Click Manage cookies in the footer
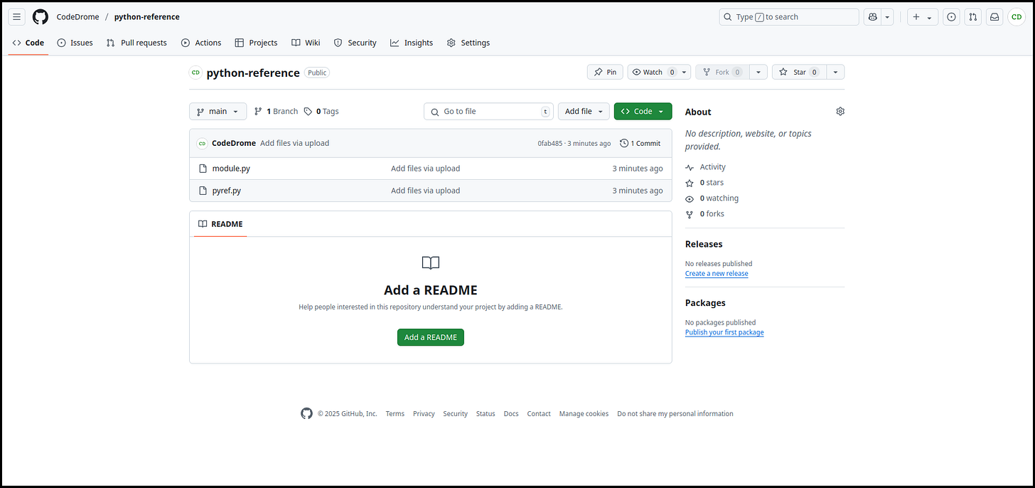The width and height of the screenshot is (1035, 488). coord(584,414)
